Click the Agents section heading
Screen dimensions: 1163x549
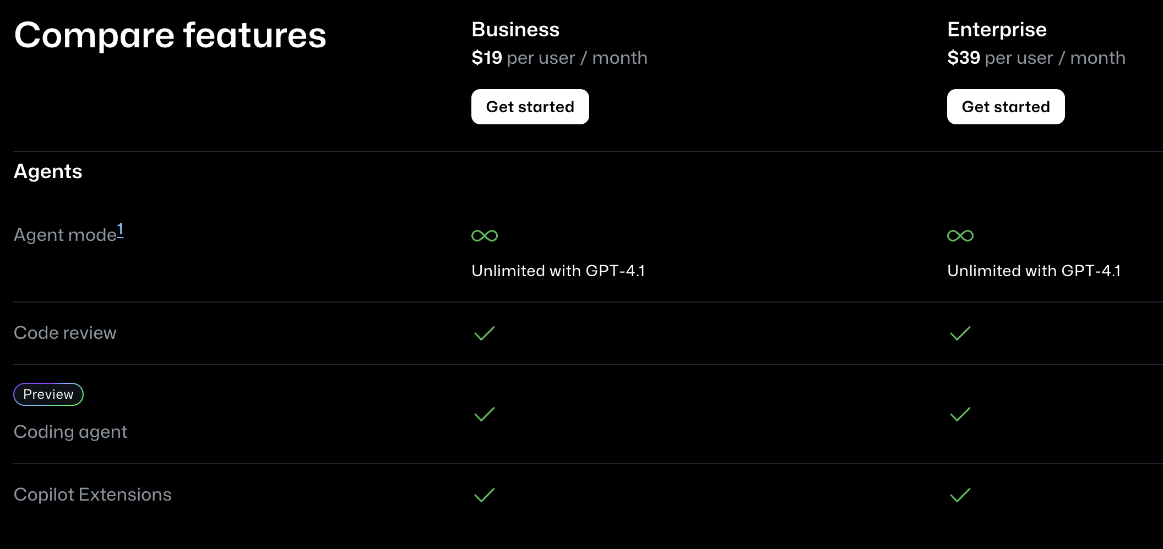(48, 171)
